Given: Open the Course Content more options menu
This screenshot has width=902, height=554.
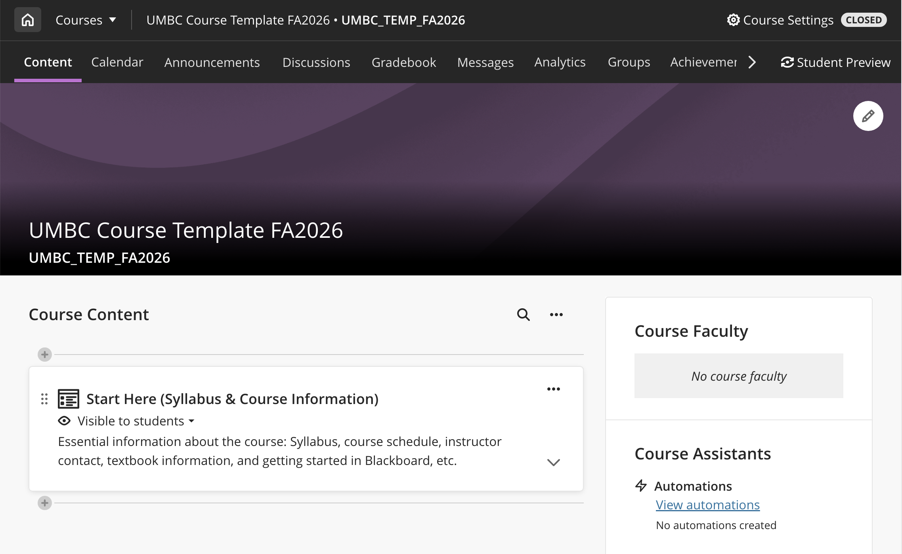Looking at the screenshot, I should (x=556, y=315).
